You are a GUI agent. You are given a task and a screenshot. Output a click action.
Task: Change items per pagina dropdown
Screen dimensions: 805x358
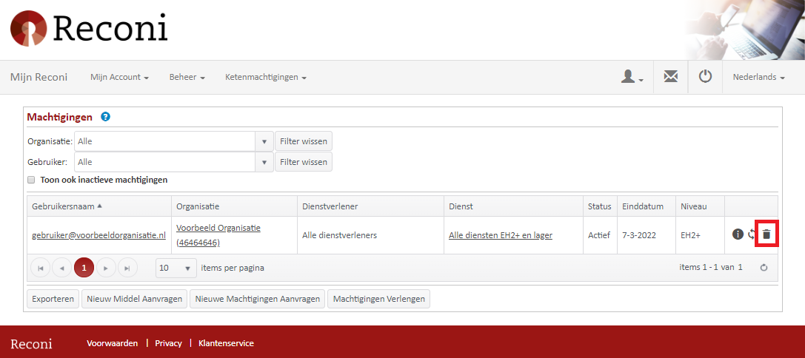176,268
